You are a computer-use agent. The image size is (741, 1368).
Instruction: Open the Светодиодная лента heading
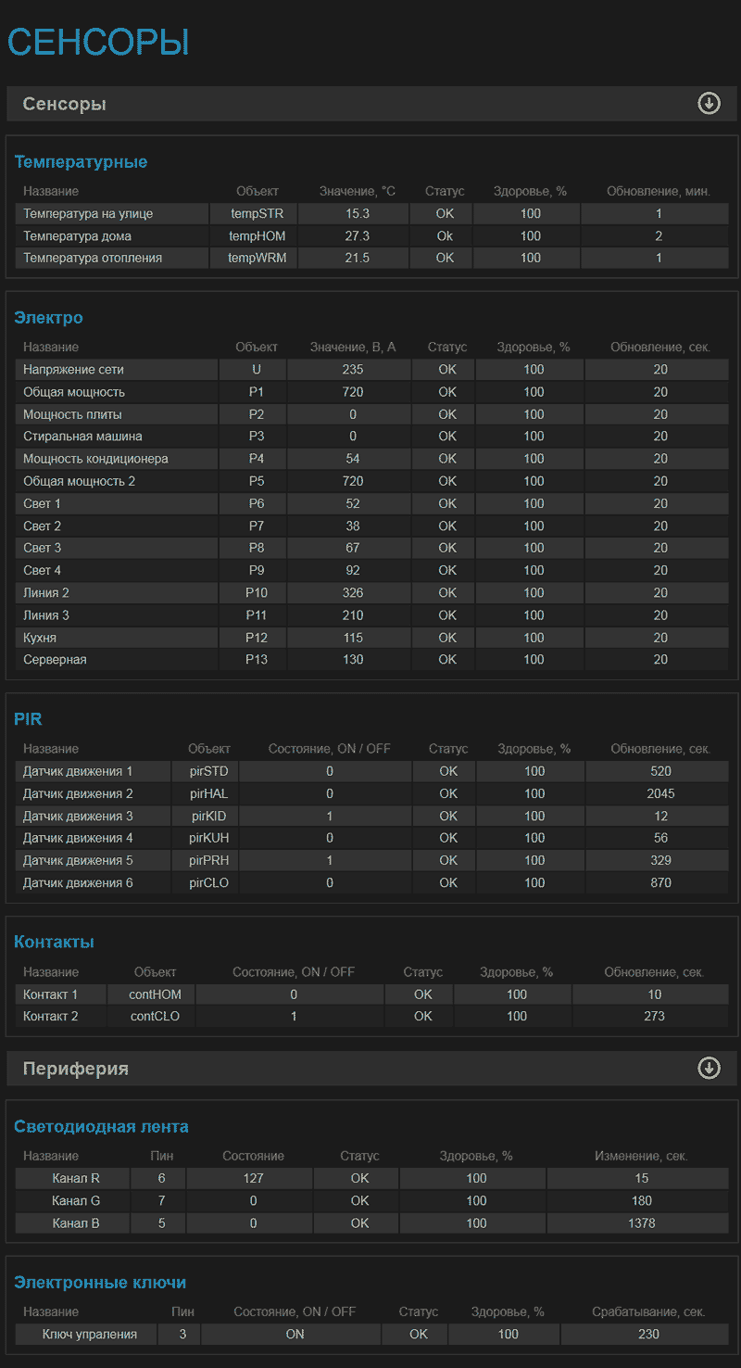click(101, 1127)
